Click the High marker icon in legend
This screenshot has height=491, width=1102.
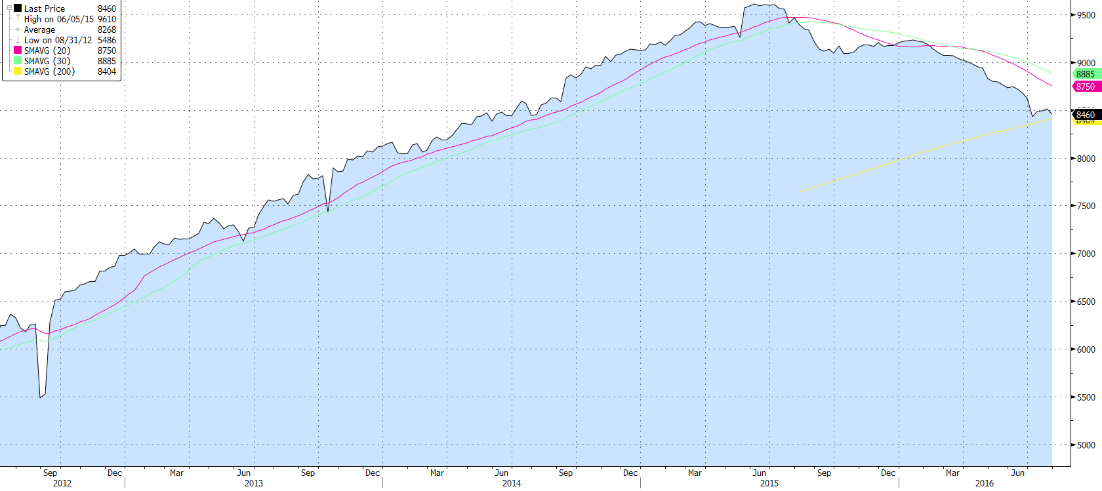pos(18,19)
